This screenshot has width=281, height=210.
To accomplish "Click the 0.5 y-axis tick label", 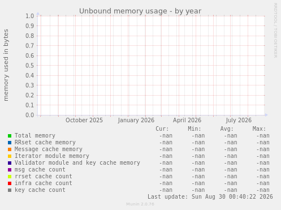I will tap(30, 66).
